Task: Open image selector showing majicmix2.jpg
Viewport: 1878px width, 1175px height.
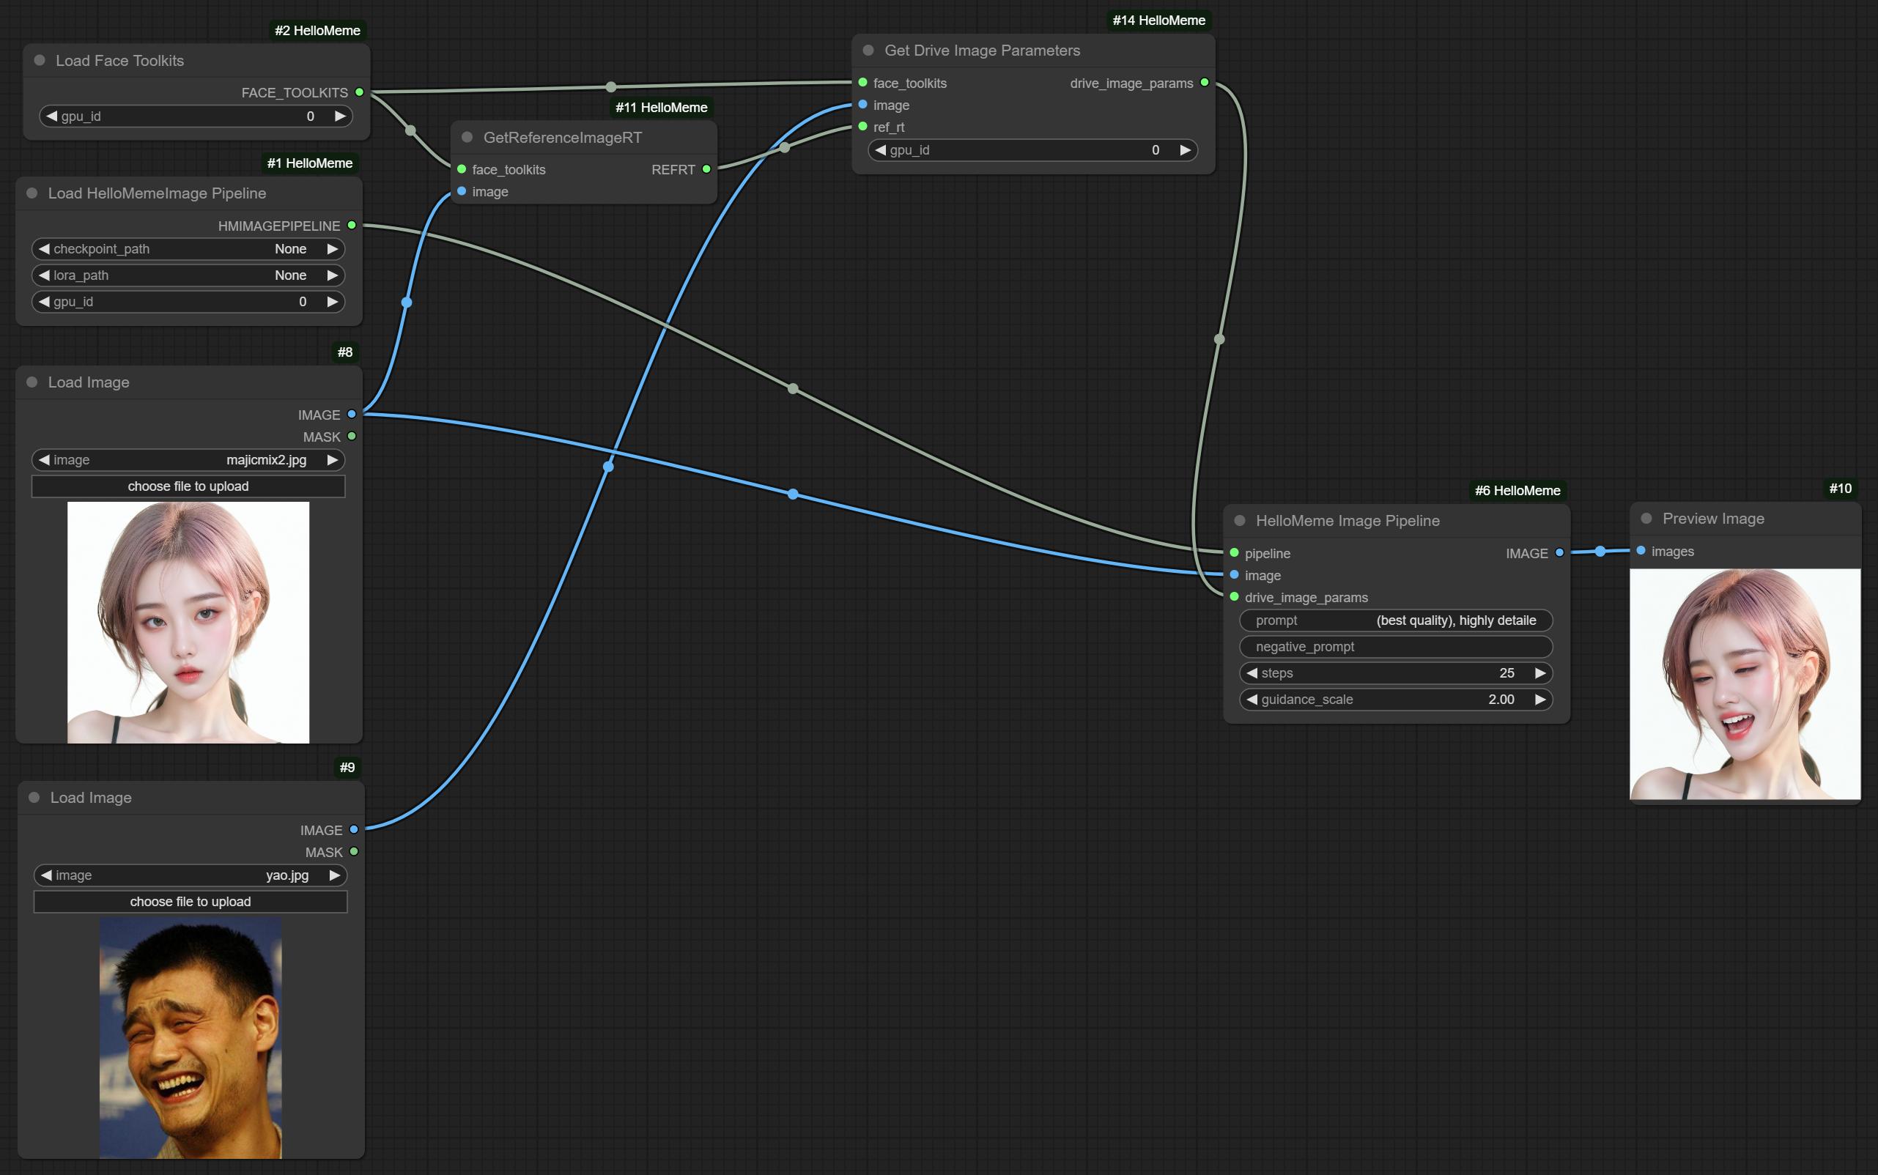Action: click(x=188, y=460)
